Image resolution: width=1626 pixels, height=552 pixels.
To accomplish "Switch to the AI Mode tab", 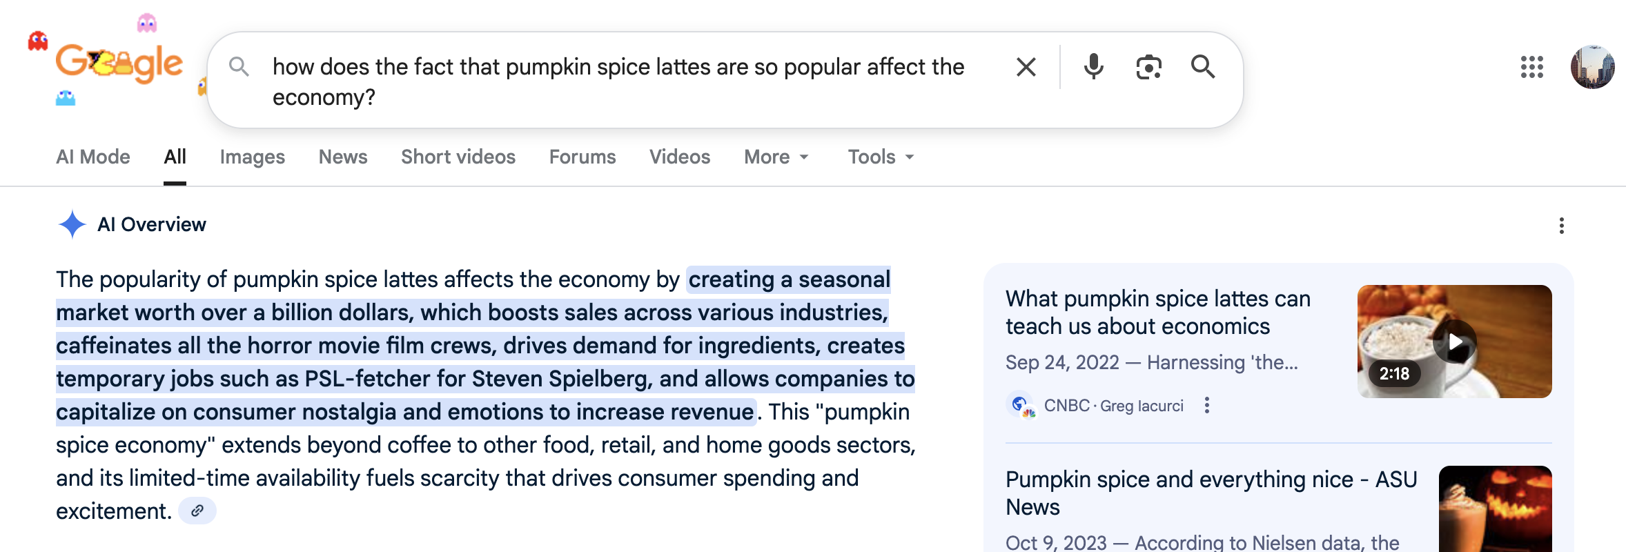I will [93, 157].
